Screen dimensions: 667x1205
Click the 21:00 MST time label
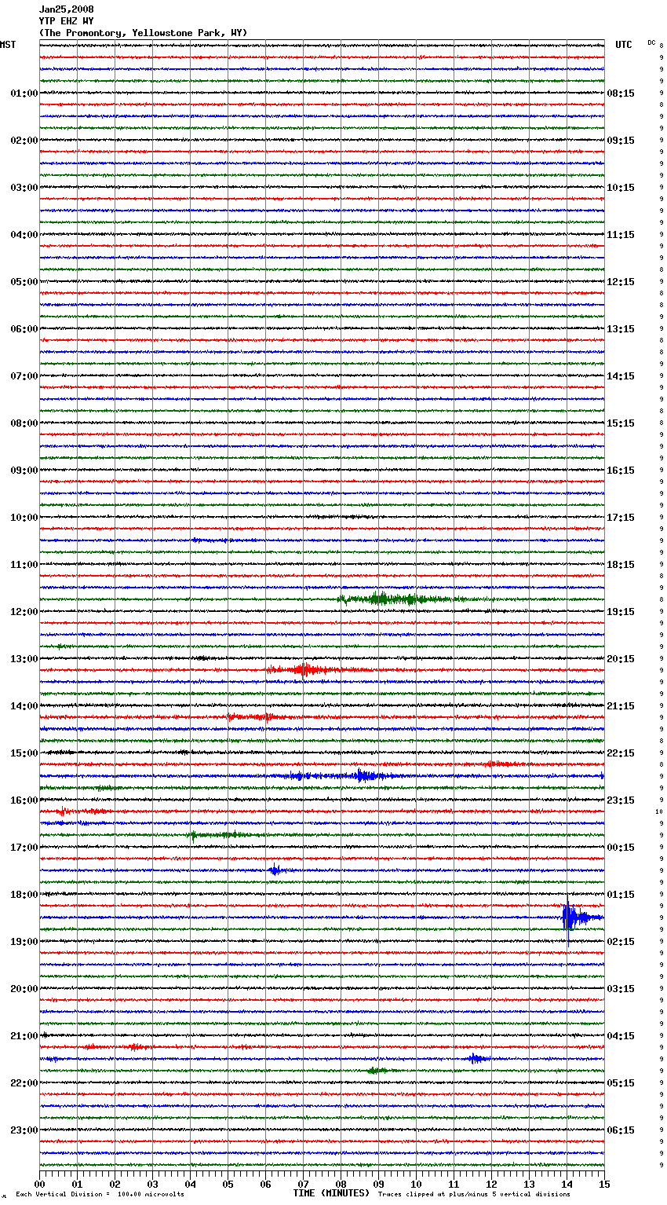pos(24,1036)
